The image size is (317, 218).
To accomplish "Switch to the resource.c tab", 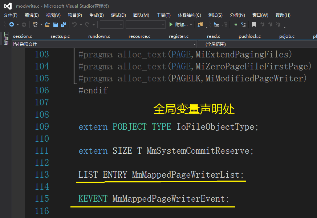I will tap(139, 36).
